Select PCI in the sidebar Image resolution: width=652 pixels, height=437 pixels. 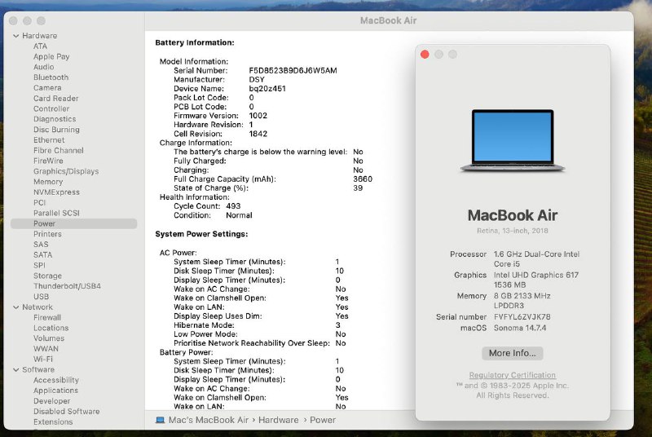39,202
